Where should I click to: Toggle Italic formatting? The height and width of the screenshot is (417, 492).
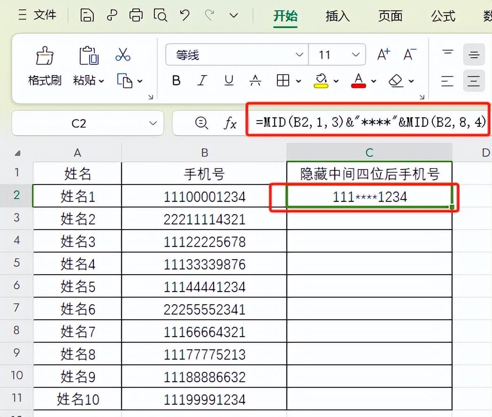pos(202,81)
